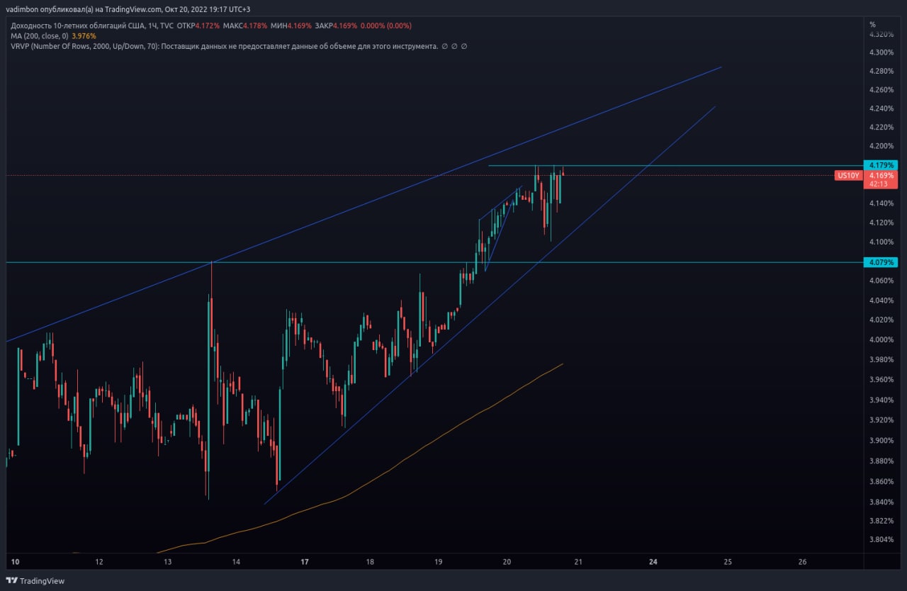Click date label 13 on time axis
The image size is (907, 591).
(168, 562)
